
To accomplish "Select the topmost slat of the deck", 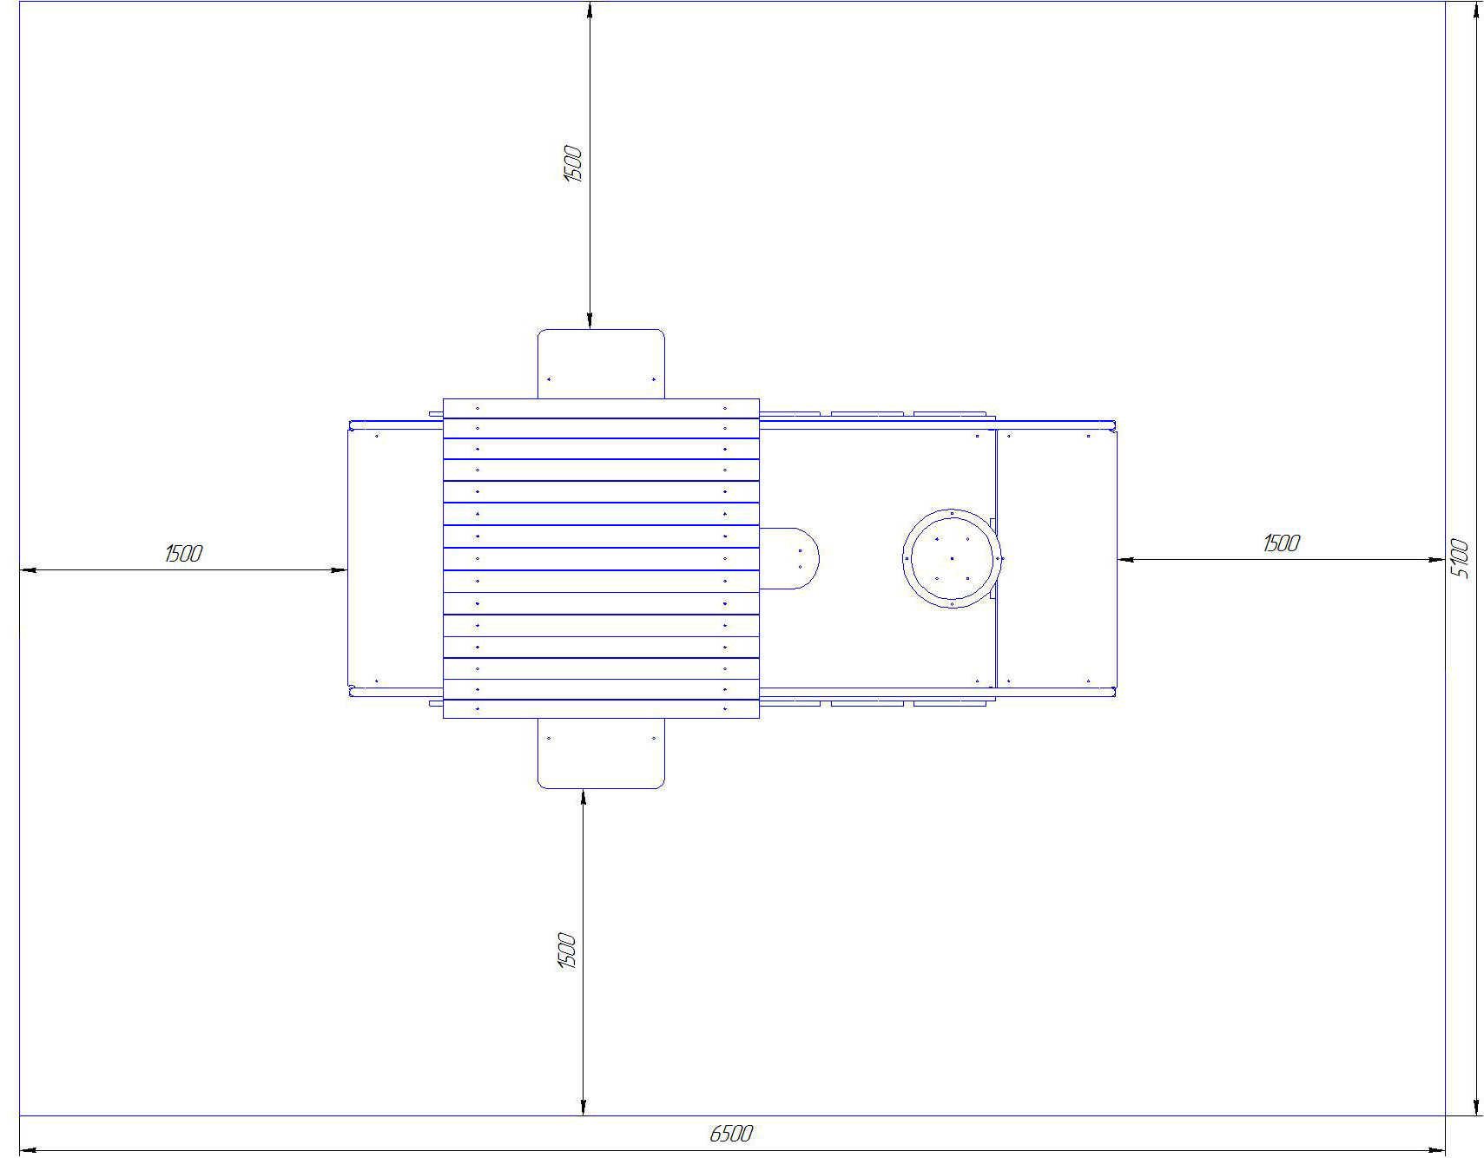I will pyautogui.click(x=601, y=408).
